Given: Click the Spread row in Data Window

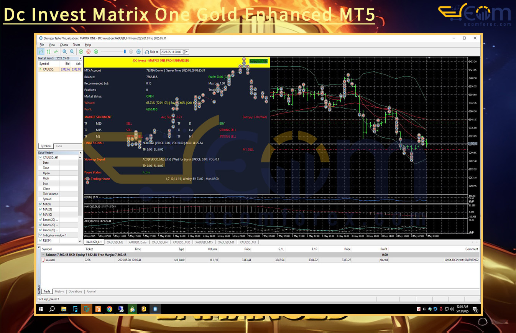Looking at the screenshot, I should [58, 199].
